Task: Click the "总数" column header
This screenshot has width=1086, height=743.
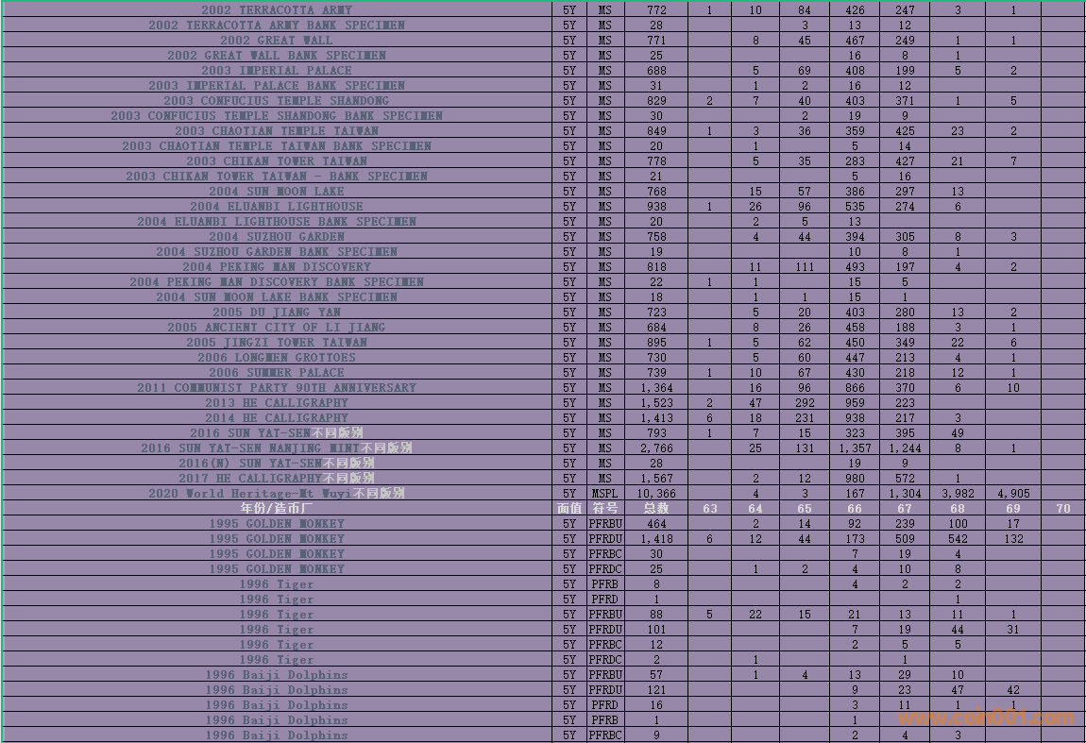Action: click(x=656, y=508)
